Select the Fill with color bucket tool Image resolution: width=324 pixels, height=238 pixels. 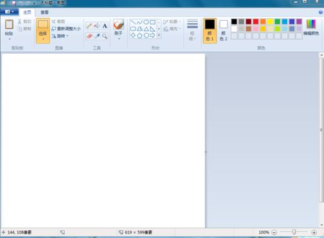coord(97,26)
